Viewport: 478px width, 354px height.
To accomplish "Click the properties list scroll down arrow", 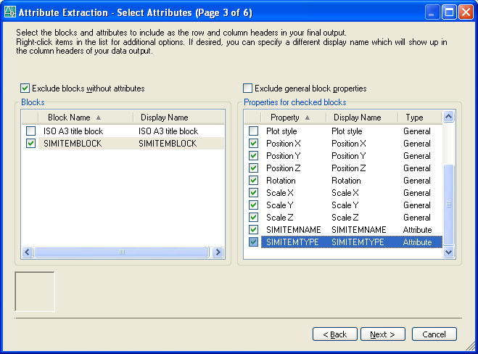I will pyautogui.click(x=449, y=252).
